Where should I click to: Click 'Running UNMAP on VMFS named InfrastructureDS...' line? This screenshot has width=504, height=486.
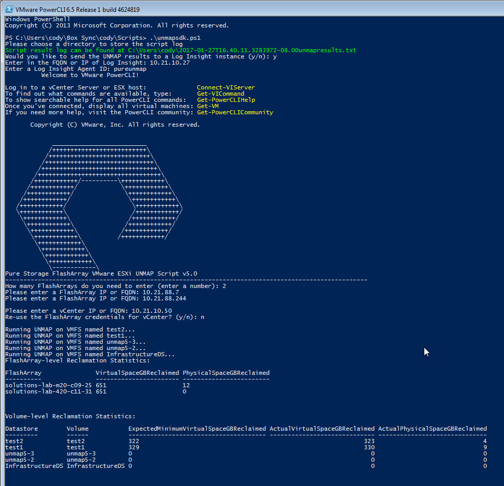(90, 354)
